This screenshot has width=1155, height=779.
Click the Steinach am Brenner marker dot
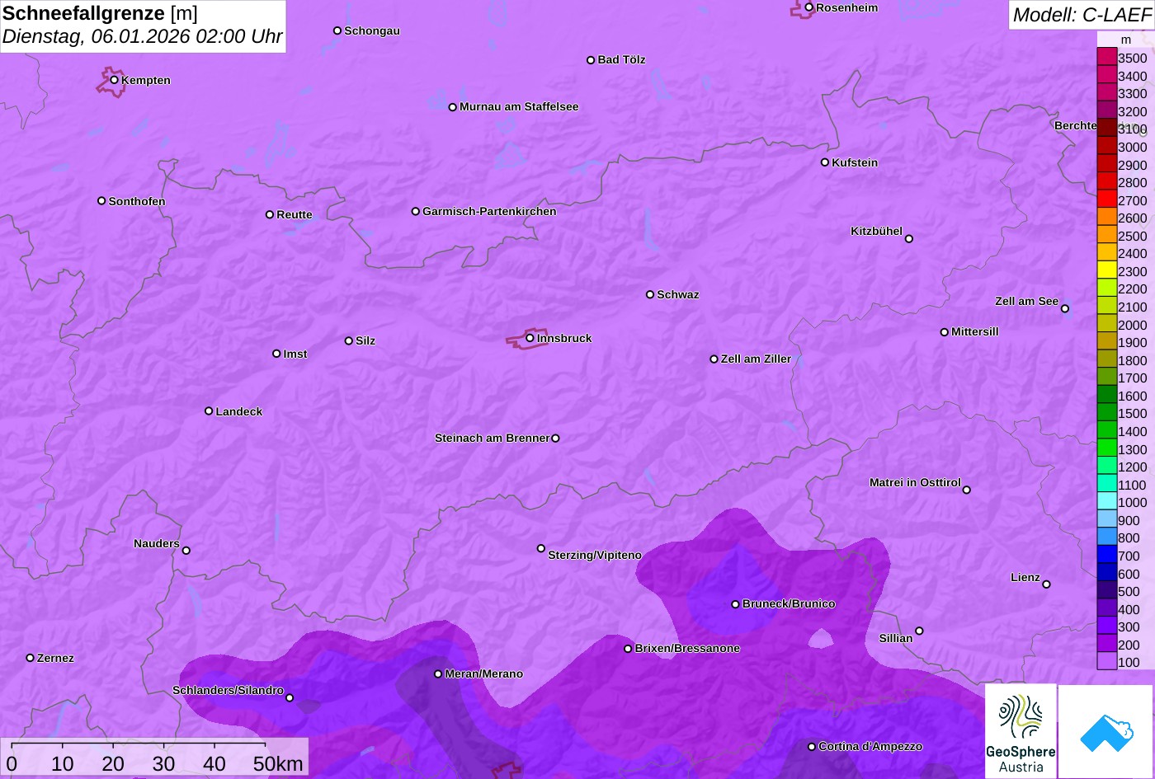(x=555, y=439)
